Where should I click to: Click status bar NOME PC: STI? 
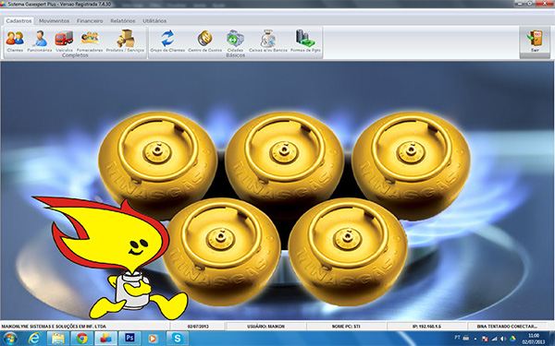(346, 327)
